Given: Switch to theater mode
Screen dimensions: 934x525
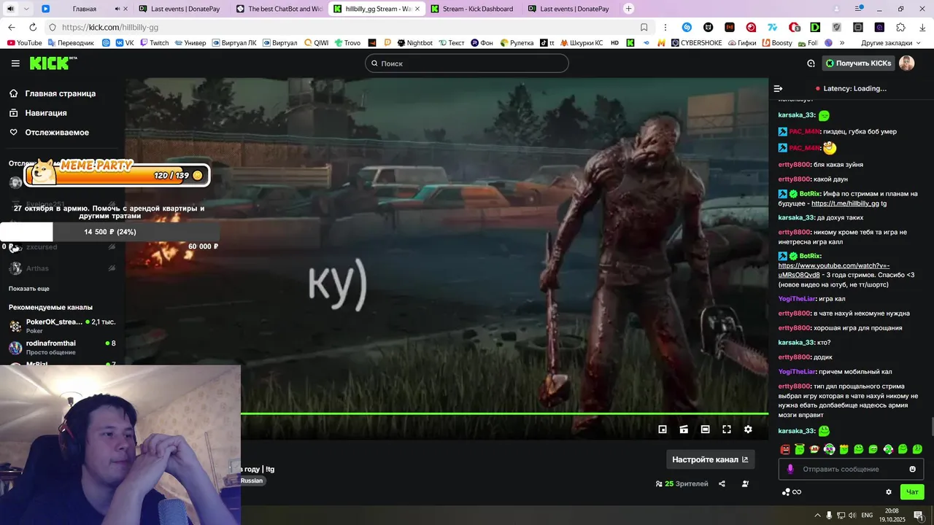Looking at the screenshot, I should point(705,429).
